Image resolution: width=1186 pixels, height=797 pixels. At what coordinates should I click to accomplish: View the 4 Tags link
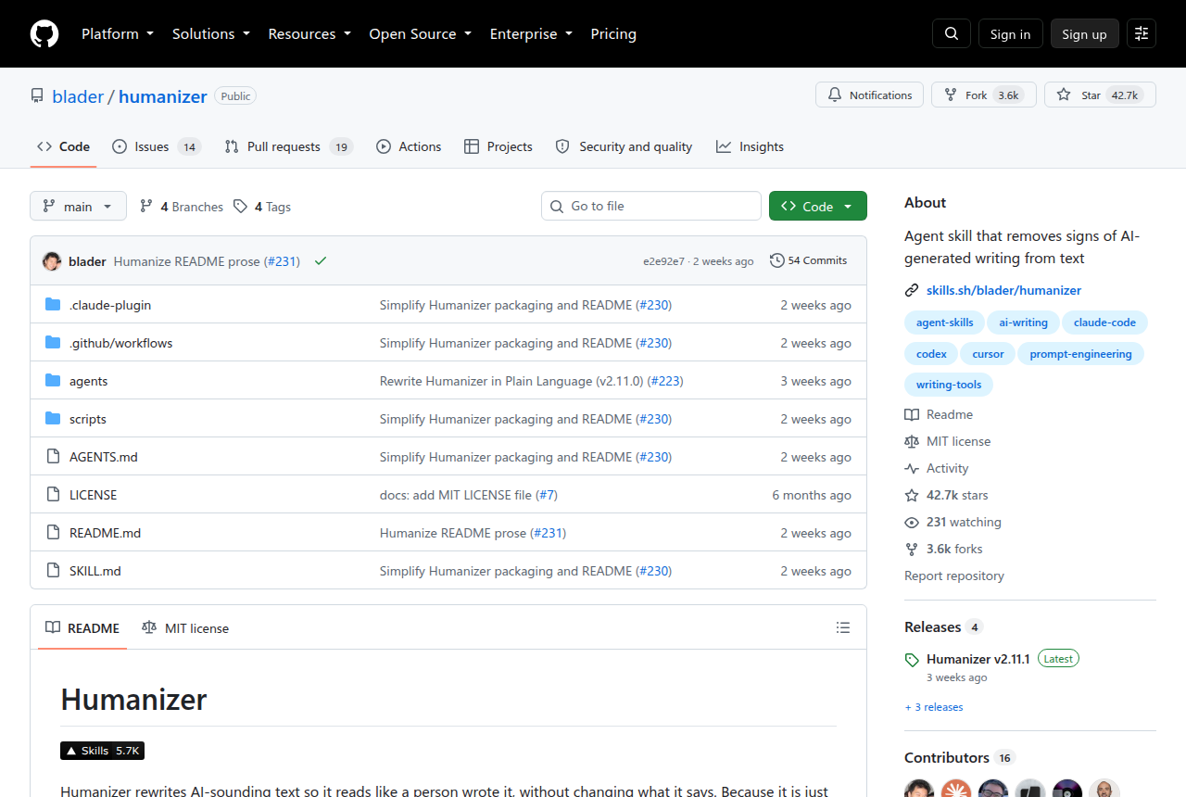(x=262, y=207)
